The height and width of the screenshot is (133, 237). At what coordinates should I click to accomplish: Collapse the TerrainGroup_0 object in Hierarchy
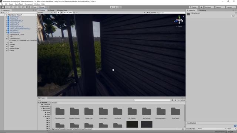click(6, 38)
